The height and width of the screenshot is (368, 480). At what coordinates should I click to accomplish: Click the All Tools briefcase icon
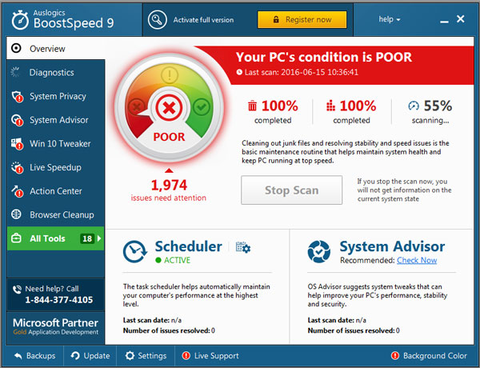(16, 238)
